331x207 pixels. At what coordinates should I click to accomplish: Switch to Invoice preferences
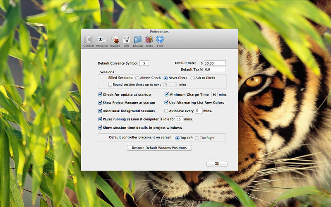115,41
